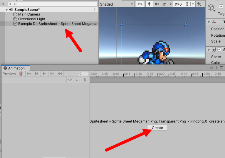
Task: Click the current frame number field
Action: click(83, 74)
